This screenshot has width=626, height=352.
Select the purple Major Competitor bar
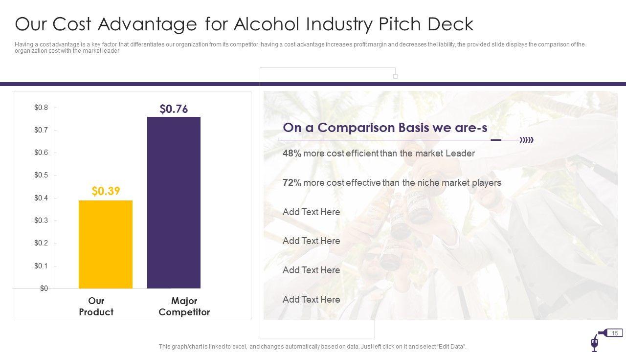174,202
